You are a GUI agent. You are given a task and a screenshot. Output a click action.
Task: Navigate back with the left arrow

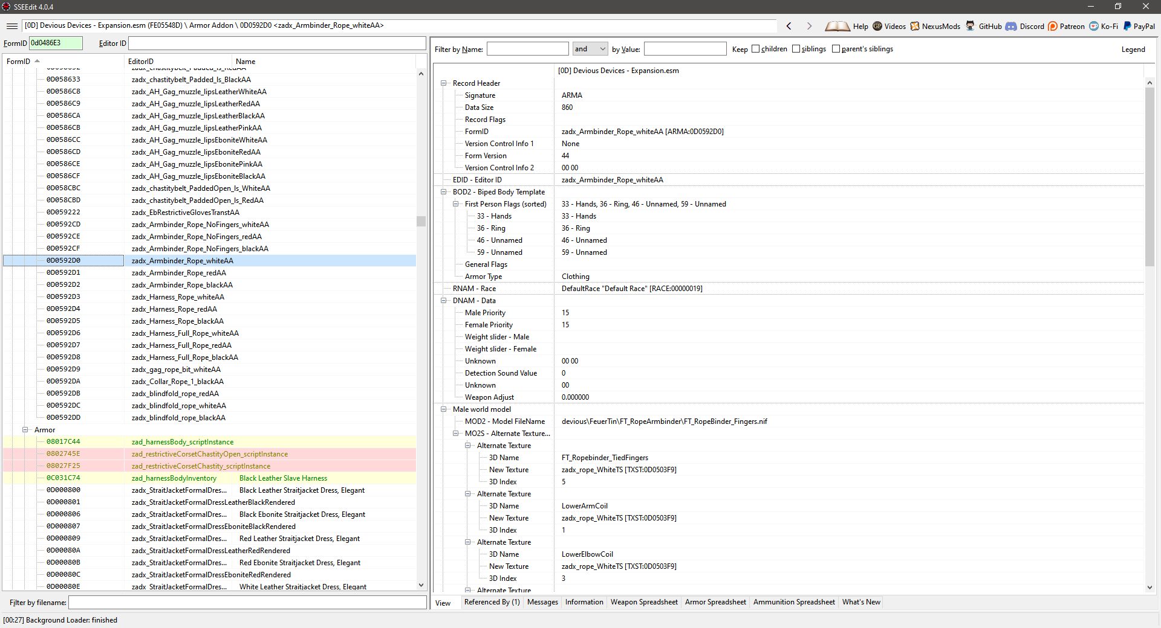[x=789, y=26]
